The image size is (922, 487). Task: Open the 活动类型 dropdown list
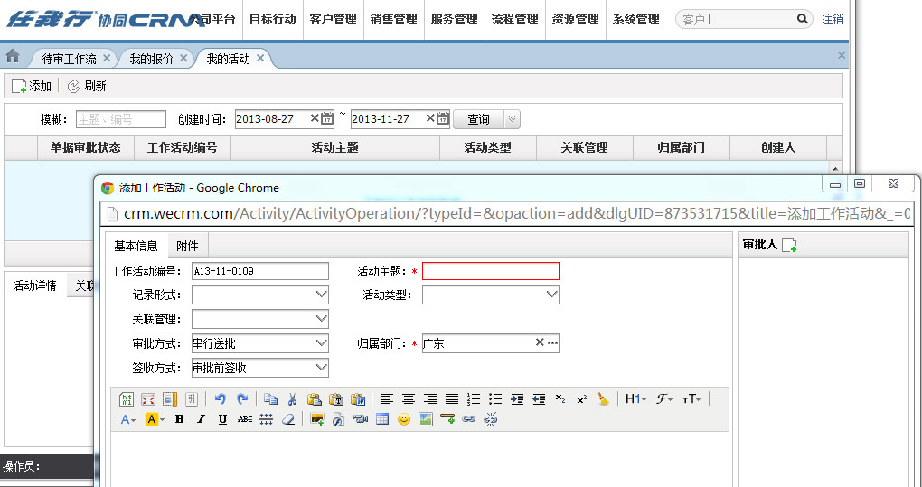(551, 295)
